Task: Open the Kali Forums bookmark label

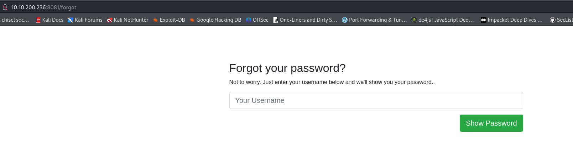Action: click(89, 20)
